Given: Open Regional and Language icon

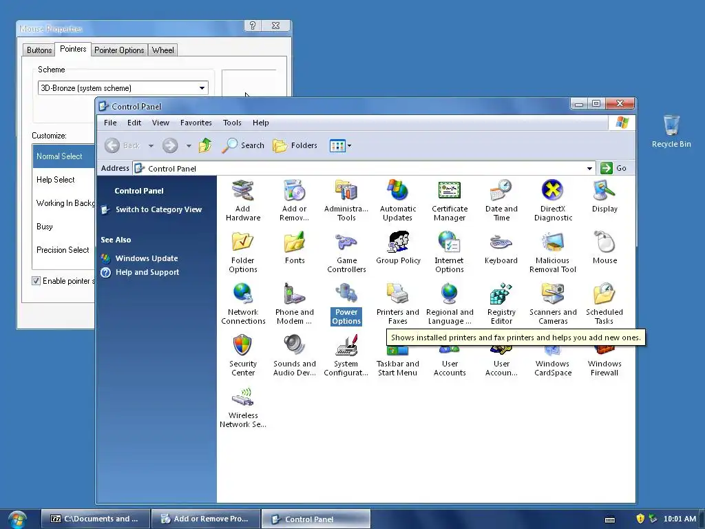Looking at the screenshot, I should [x=450, y=304].
